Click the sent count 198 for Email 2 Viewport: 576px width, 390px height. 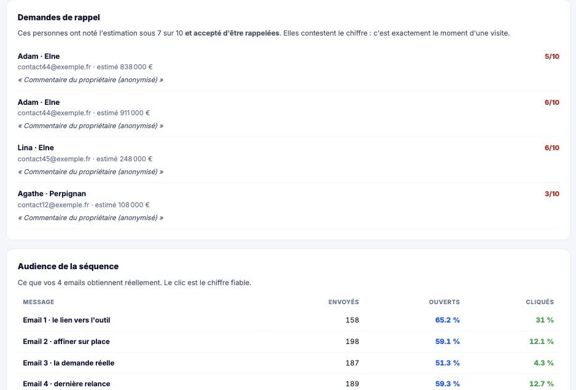[352, 342]
